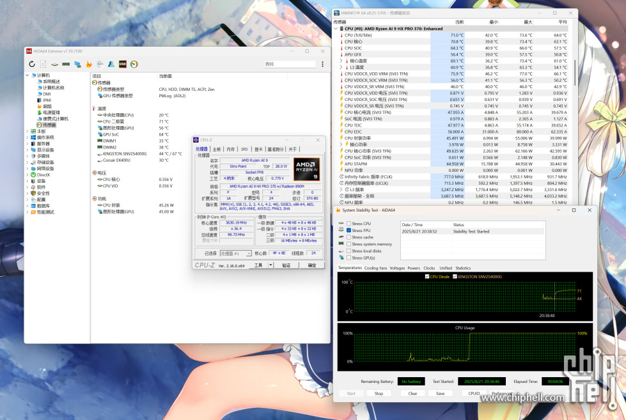The height and width of the screenshot is (420, 626).
Task: Click the green memory module toolbar icon
Action: coord(66,65)
